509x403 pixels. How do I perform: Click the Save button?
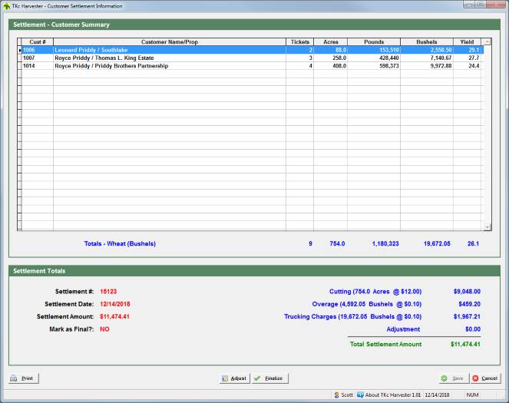[452, 378]
